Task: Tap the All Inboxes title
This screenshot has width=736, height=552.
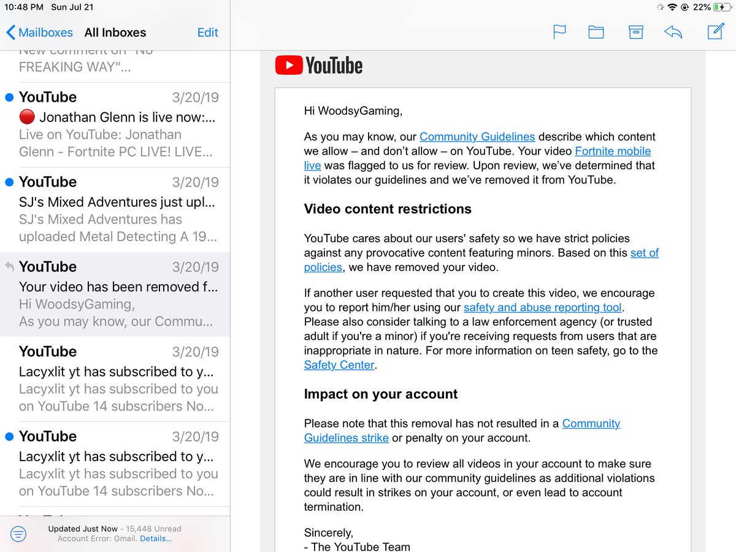Action: coord(115,33)
